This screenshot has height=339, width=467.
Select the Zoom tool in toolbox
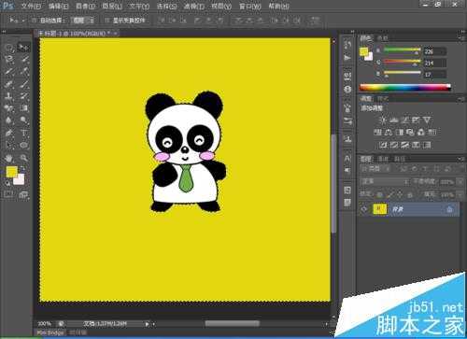click(23, 158)
